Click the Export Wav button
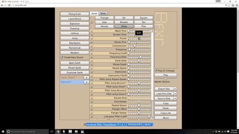The height and width of the screenshot is (134, 239). (164, 89)
